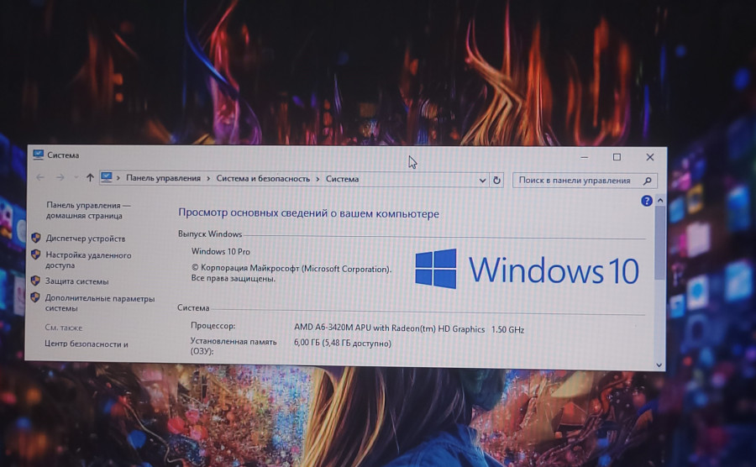
Task: Close the Система window
Action: pos(650,157)
